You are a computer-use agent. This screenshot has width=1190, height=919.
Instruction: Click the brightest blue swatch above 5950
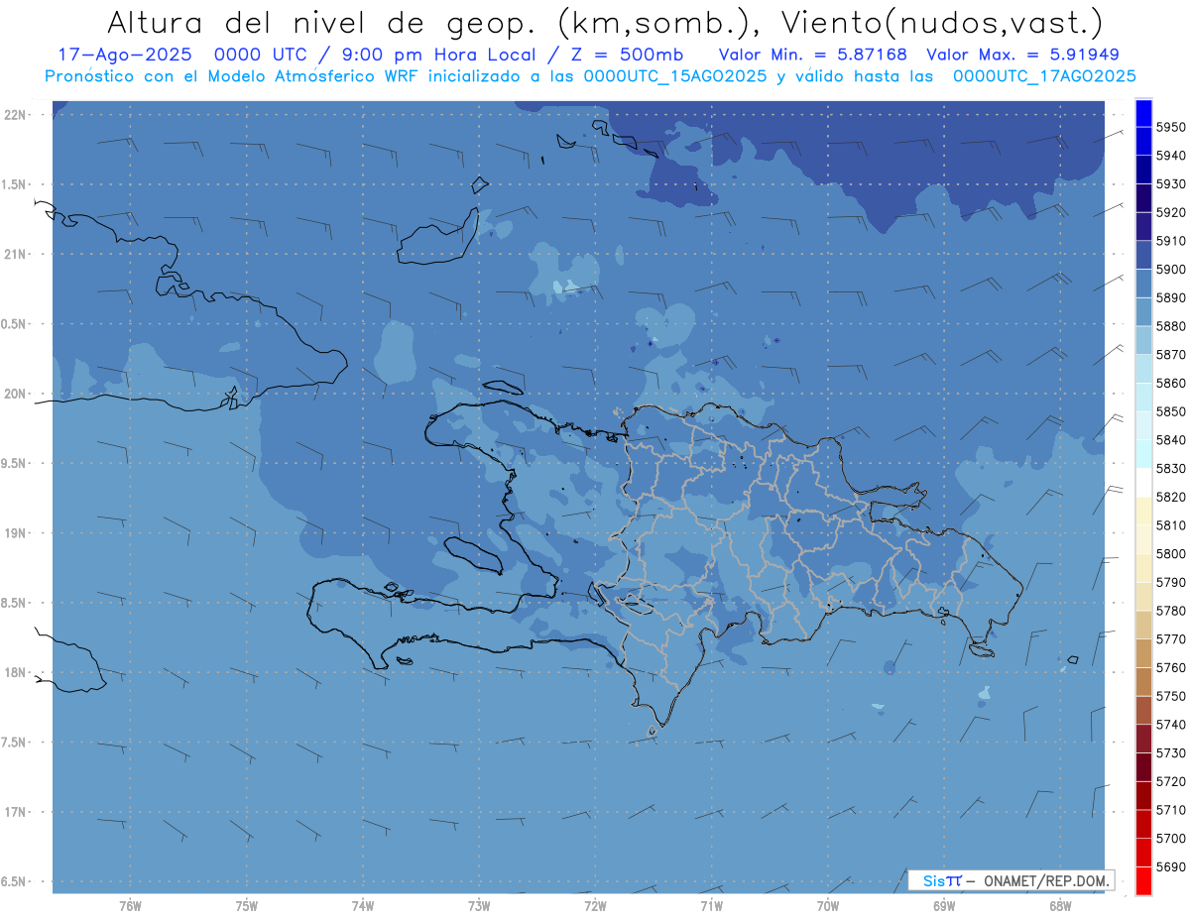pyautogui.click(x=1143, y=113)
